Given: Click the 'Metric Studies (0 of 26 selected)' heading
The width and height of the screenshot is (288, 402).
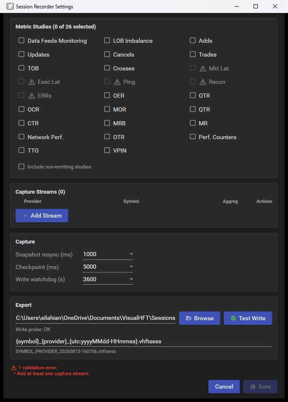Looking at the screenshot, I should tap(56, 26).
